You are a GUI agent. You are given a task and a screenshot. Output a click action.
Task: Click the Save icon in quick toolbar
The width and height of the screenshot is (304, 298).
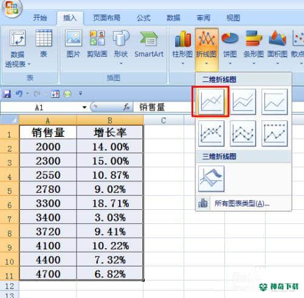click(x=7, y=94)
